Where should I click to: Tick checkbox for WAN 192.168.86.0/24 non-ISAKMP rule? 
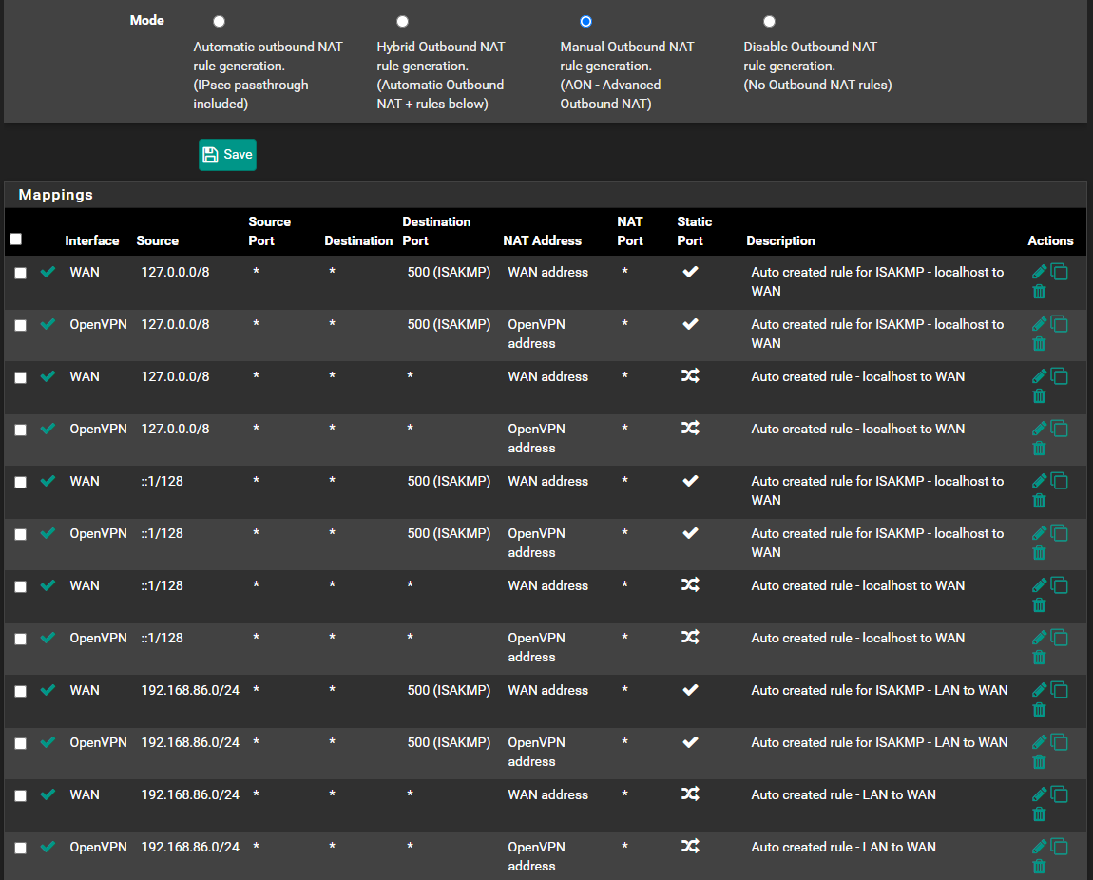coord(21,795)
